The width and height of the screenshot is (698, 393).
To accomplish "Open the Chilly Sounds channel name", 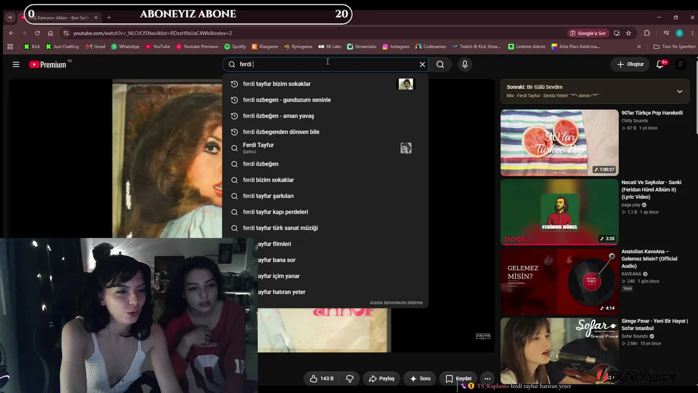I will tap(635, 121).
